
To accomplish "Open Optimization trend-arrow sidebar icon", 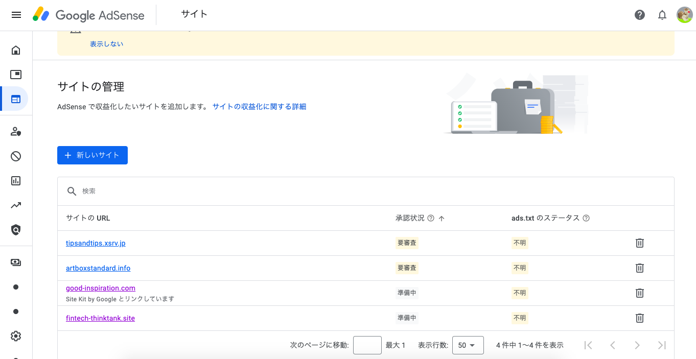I will [x=16, y=205].
